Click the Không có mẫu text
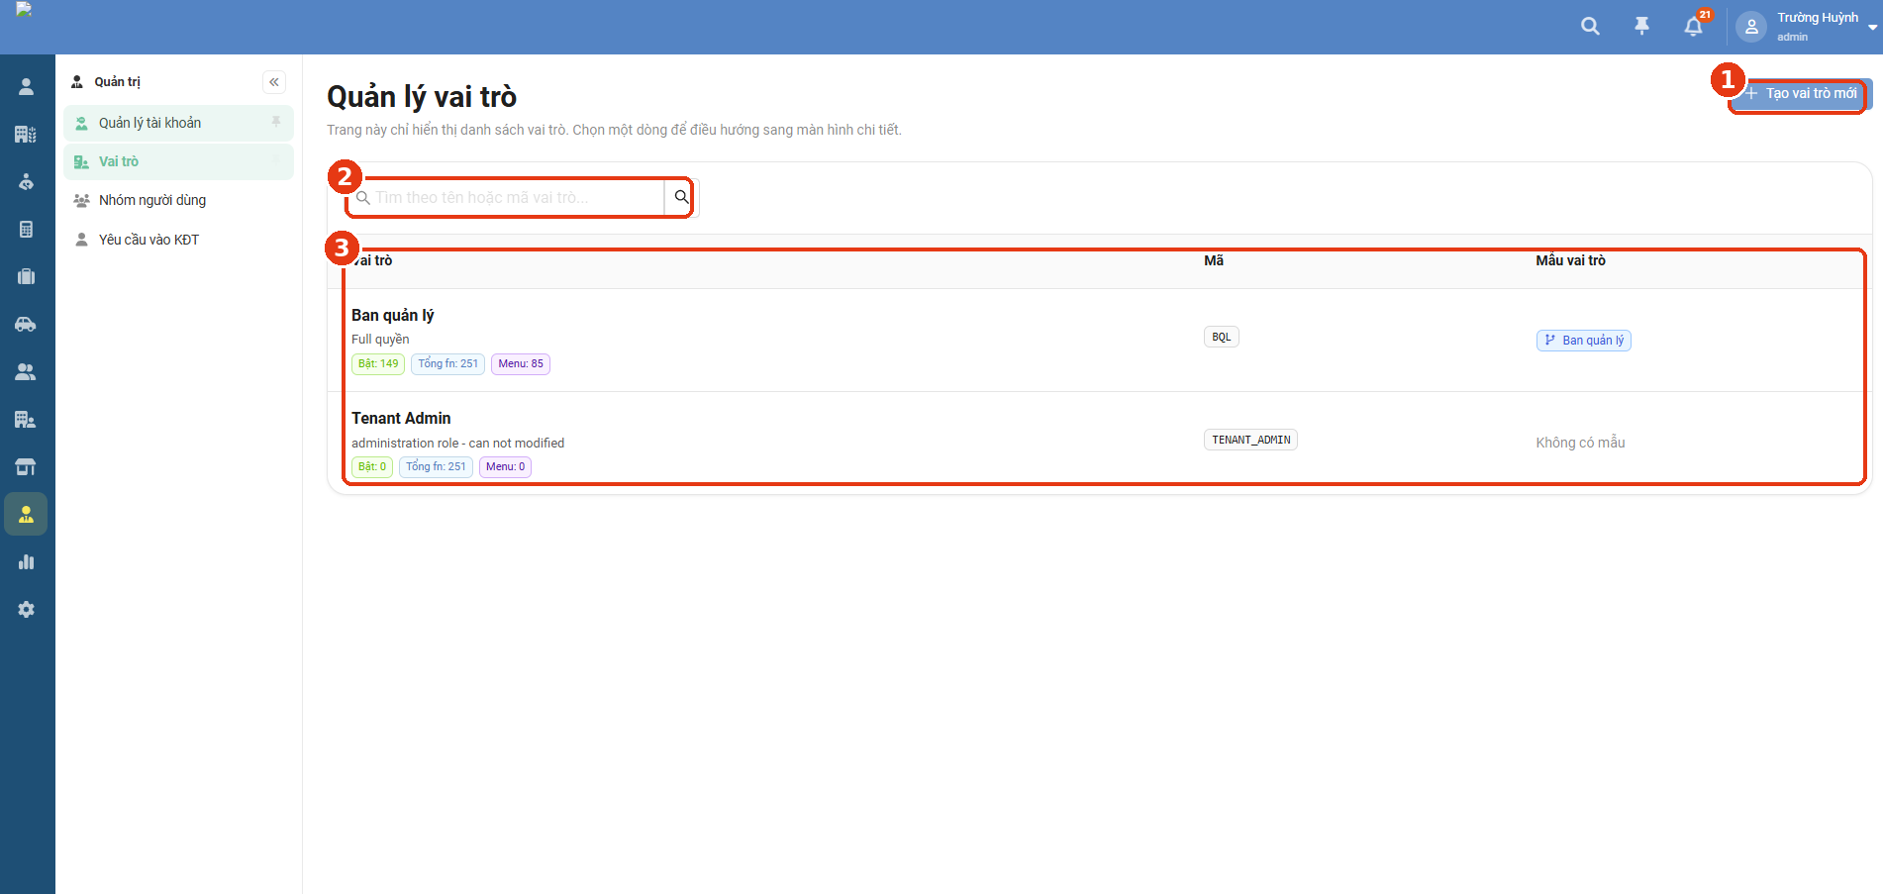Image resolution: width=1883 pixels, height=894 pixels. pos(1580,443)
